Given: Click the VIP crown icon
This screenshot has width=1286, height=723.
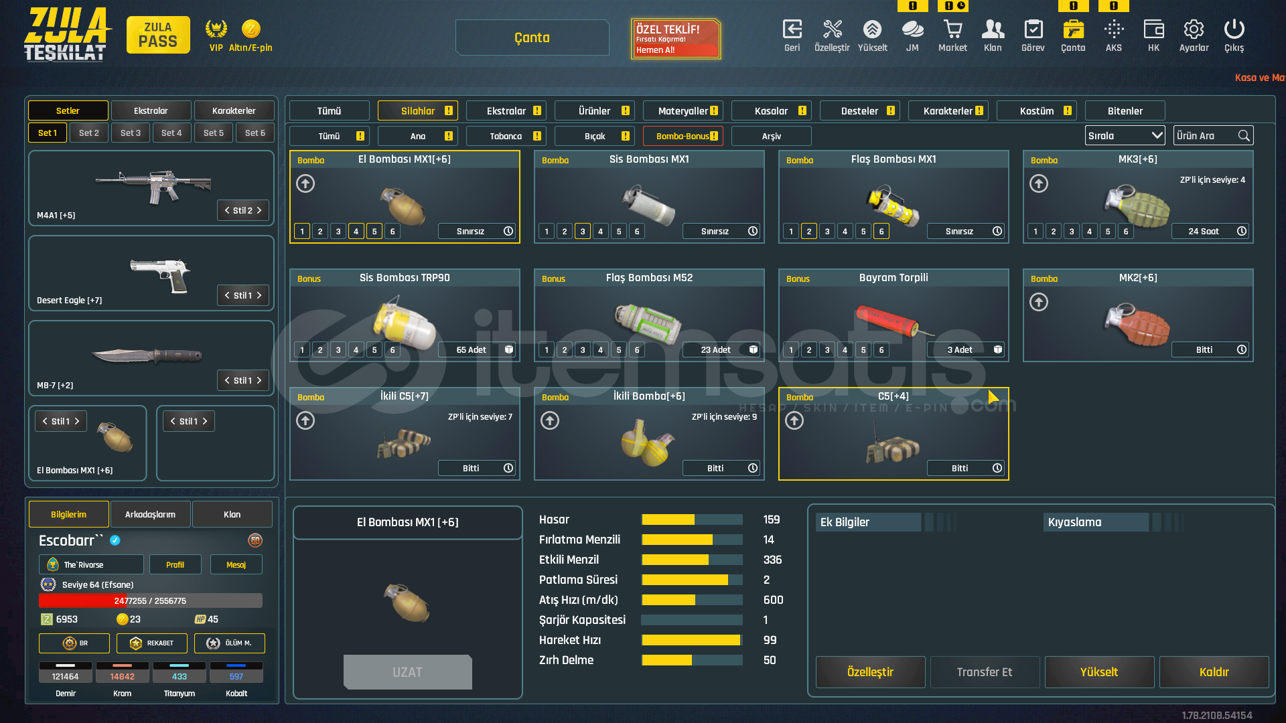Looking at the screenshot, I should (x=216, y=29).
